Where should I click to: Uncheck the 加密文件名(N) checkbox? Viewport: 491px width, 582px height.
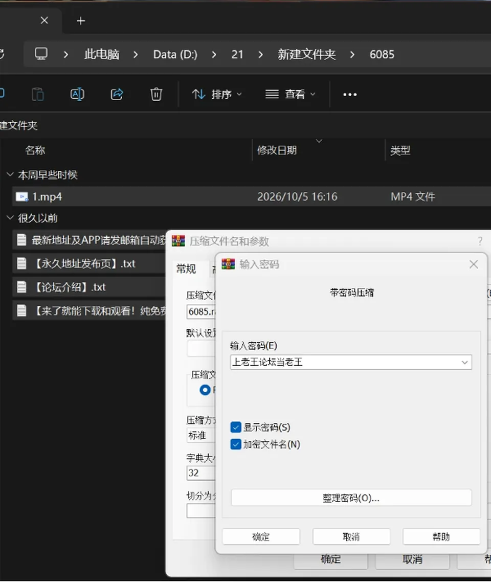236,444
